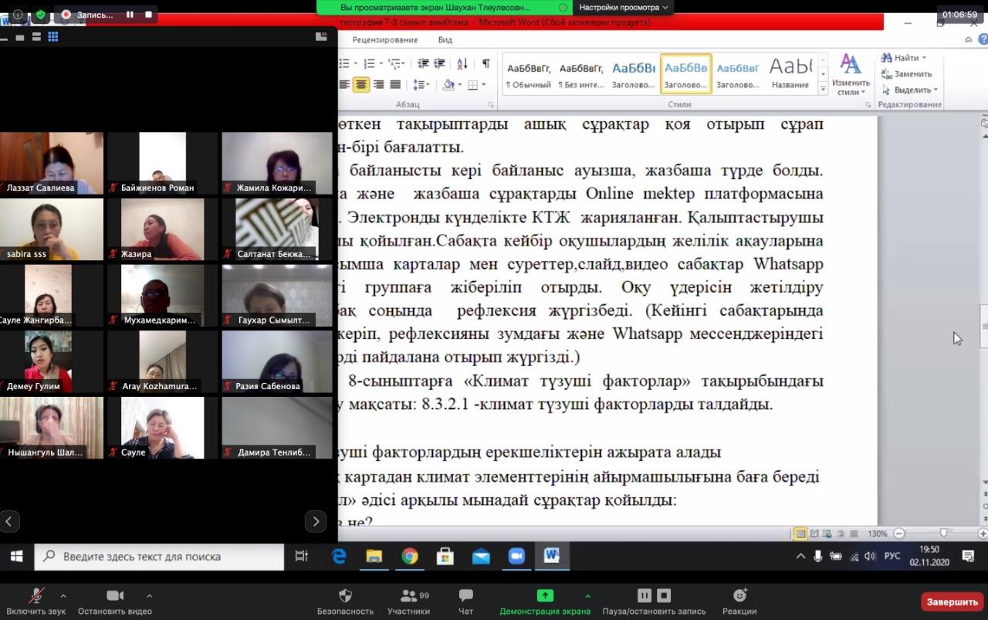Unmute microphone with Включить звук
The height and width of the screenshot is (620, 988).
click(36, 601)
